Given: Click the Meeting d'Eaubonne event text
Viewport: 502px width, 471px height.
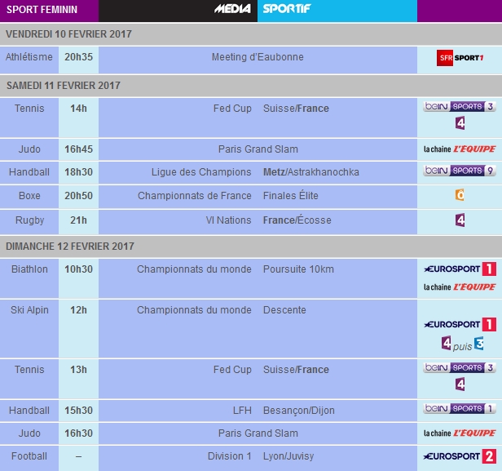Looking at the screenshot, I should click(258, 57).
